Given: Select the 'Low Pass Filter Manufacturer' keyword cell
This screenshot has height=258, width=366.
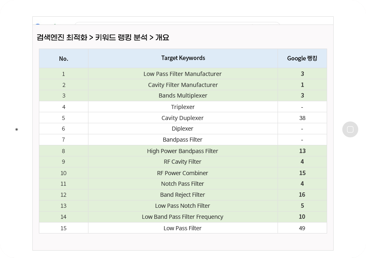Looking at the screenshot, I should [183, 74].
